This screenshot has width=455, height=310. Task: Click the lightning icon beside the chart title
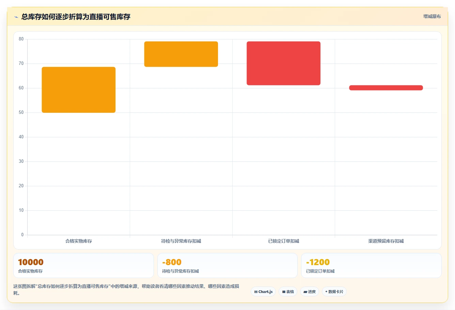click(x=16, y=17)
